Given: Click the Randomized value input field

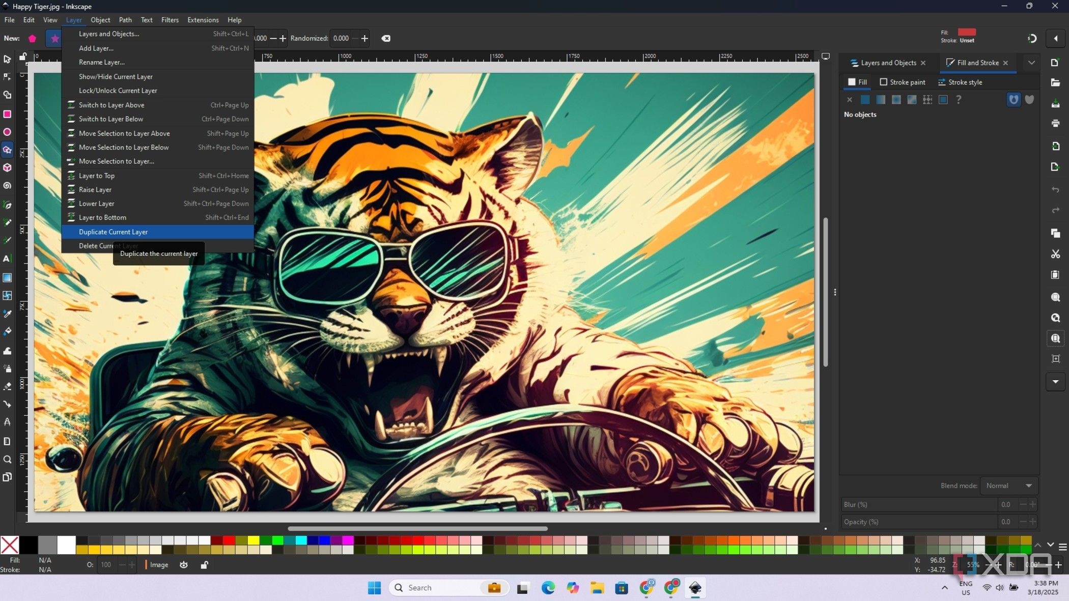Looking at the screenshot, I should click(x=341, y=38).
